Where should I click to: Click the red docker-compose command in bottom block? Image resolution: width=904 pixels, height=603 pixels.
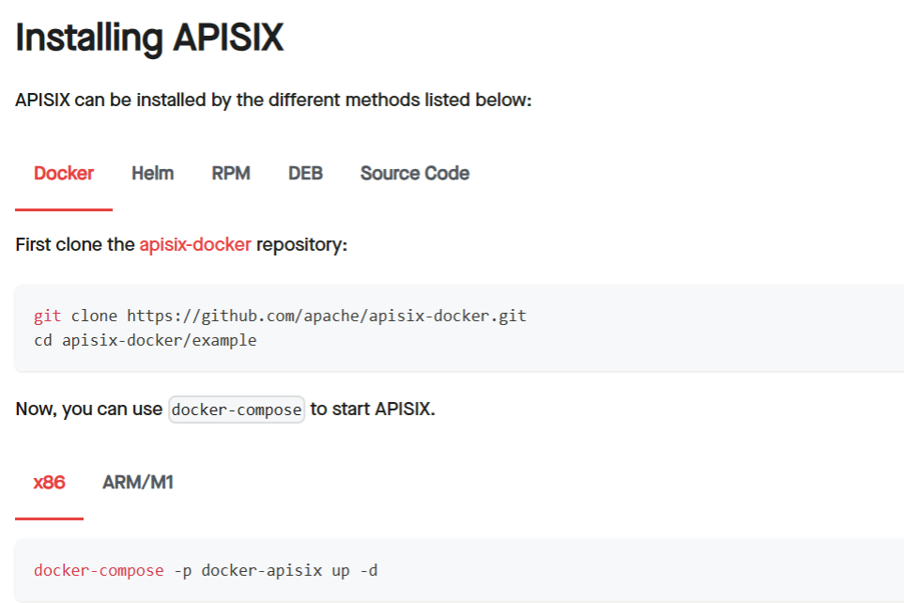point(99,571)
